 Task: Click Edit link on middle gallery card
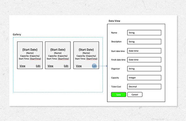(x=66, y=66)
